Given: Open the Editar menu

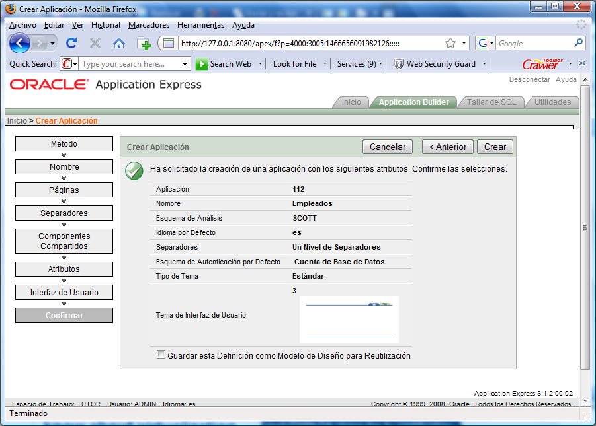Looking at the screenshot, I should tap(54, 25).
